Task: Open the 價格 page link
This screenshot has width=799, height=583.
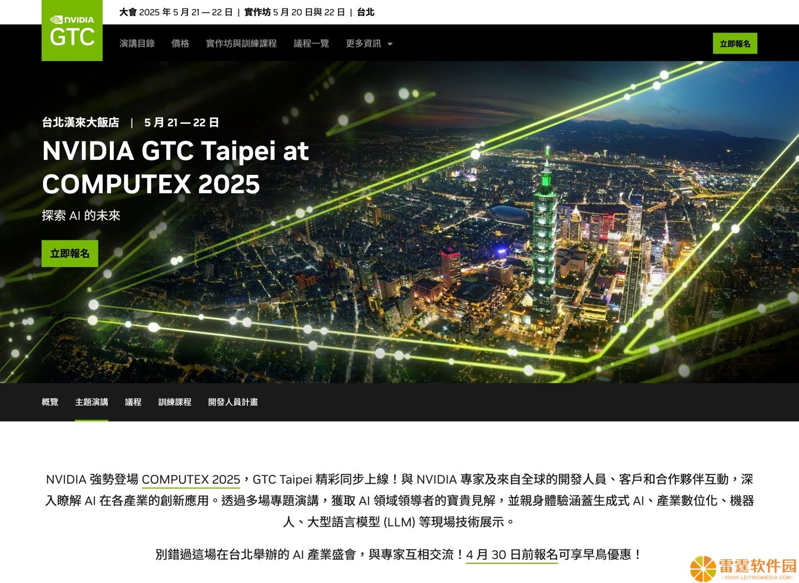Action: click(180, 43)
